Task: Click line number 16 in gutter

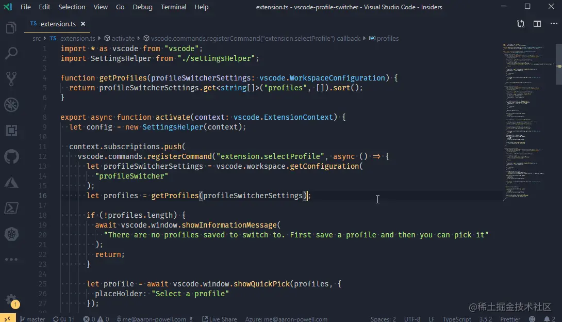Action: [x=42, y=196]
